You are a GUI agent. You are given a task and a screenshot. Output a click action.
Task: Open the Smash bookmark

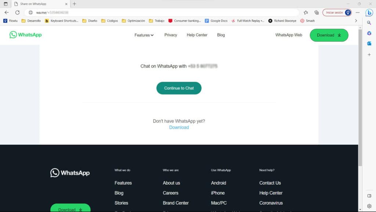tap(307, 21)
